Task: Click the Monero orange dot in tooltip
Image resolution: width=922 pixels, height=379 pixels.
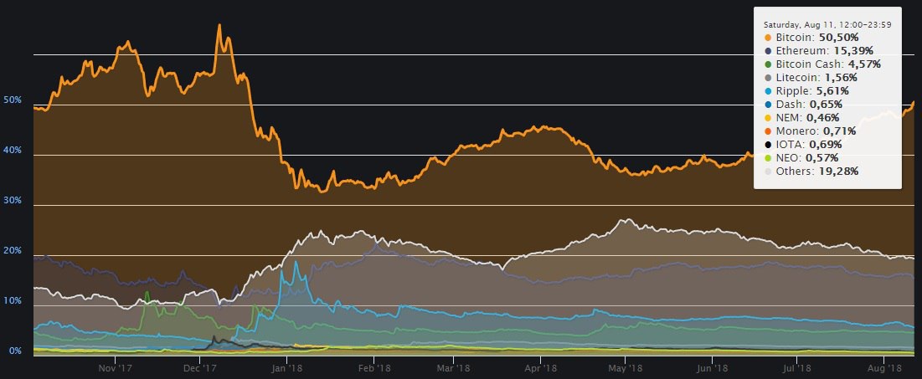Action: click(768, 131)
